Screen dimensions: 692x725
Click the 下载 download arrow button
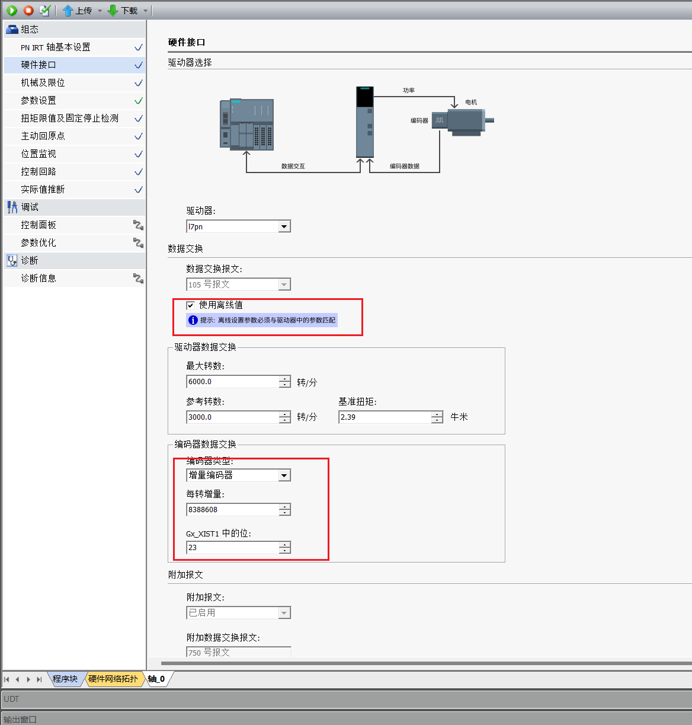pyautogui.click(x=123, y=11)
